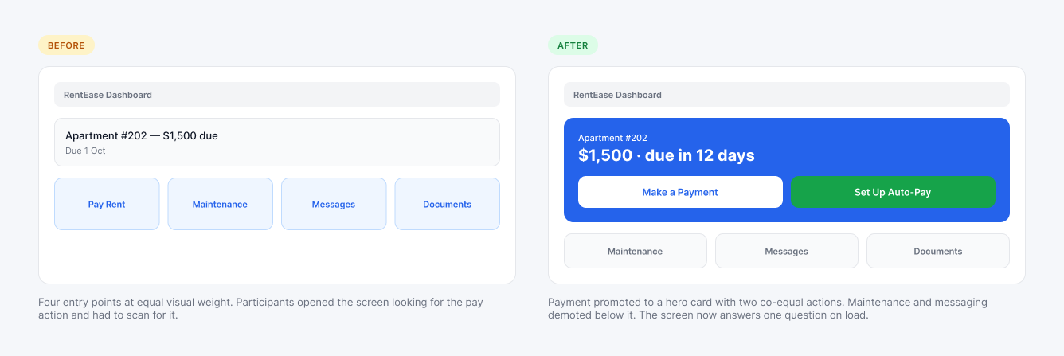Click the RentEase Dashboard bar in the Before mockup

tap(277, 94)
